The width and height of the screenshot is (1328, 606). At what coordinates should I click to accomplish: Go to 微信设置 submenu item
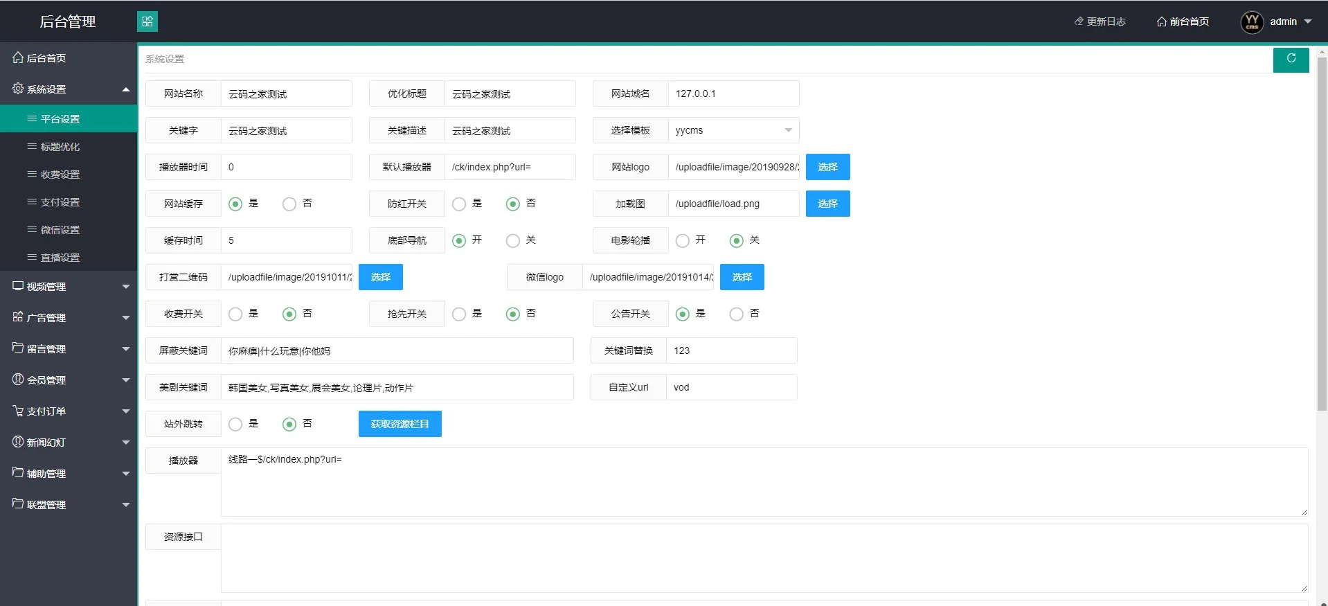60,230
